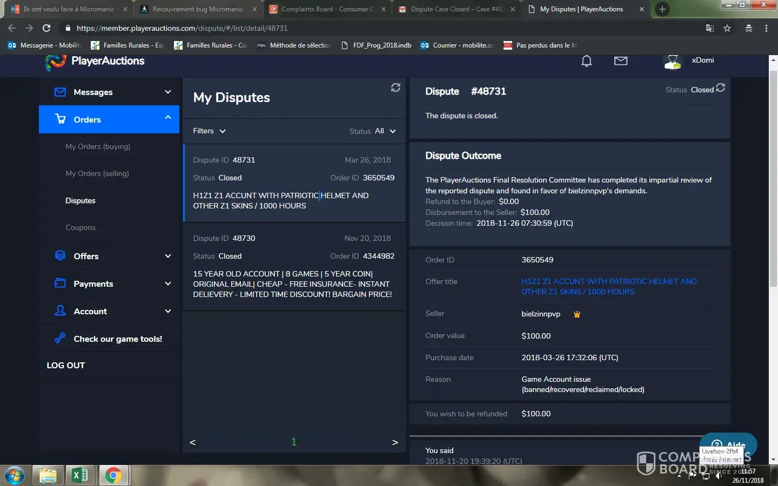The image size is (778, 486).
Task: Reload the page in browser
Action: [x=46, y=28]
